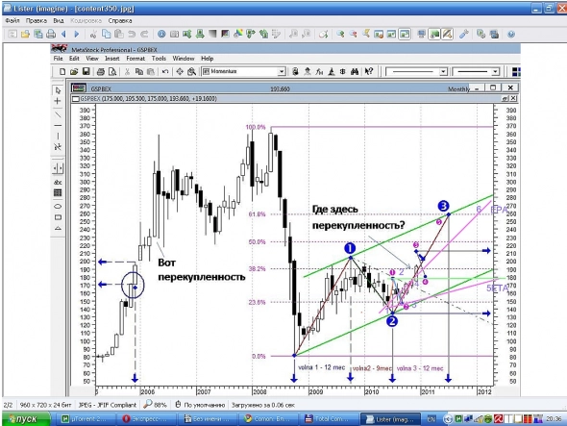Switch to Opera Экспресс taskbar button
The width and height of the screenshot is (567, 426).
pyautogui.click(x=147, y=419)
